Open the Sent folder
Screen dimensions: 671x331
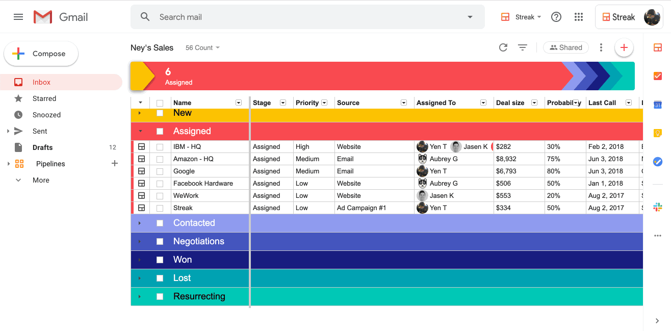coord(61,131)
